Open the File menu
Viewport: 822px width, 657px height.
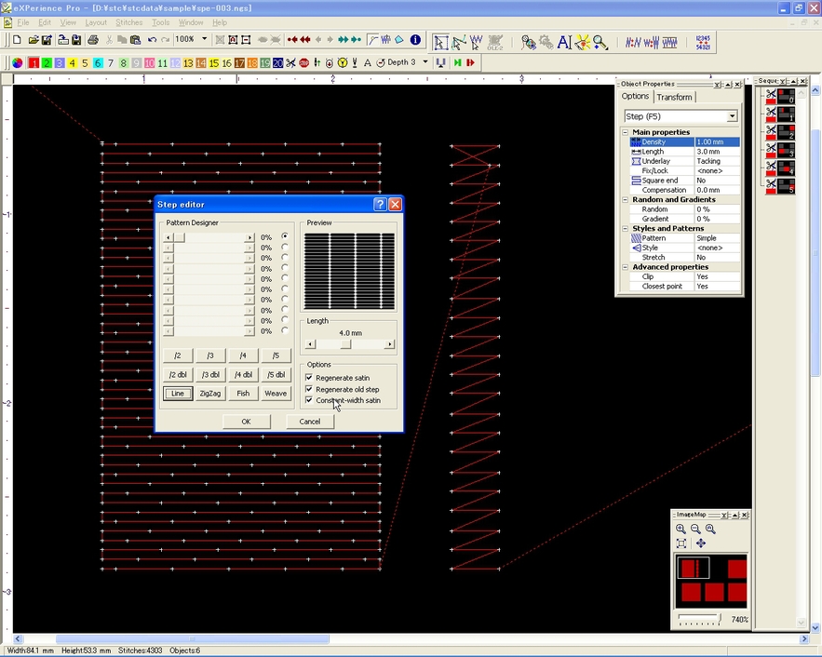coord(23,22)
